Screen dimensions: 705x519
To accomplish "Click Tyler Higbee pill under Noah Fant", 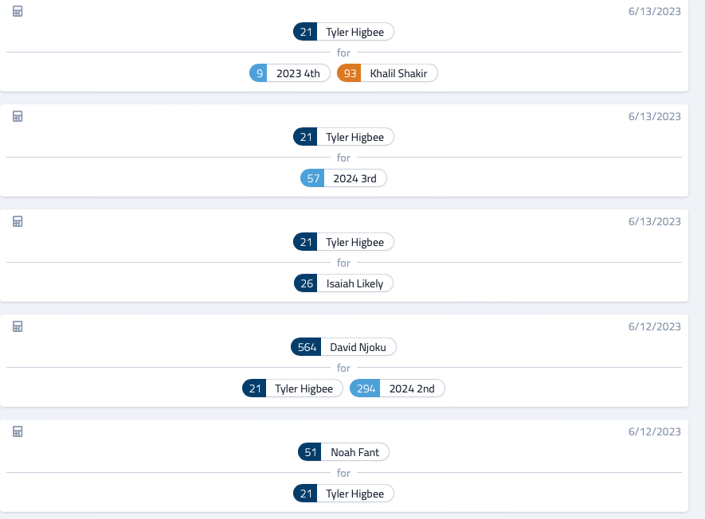I will click(x=343, y=494).
